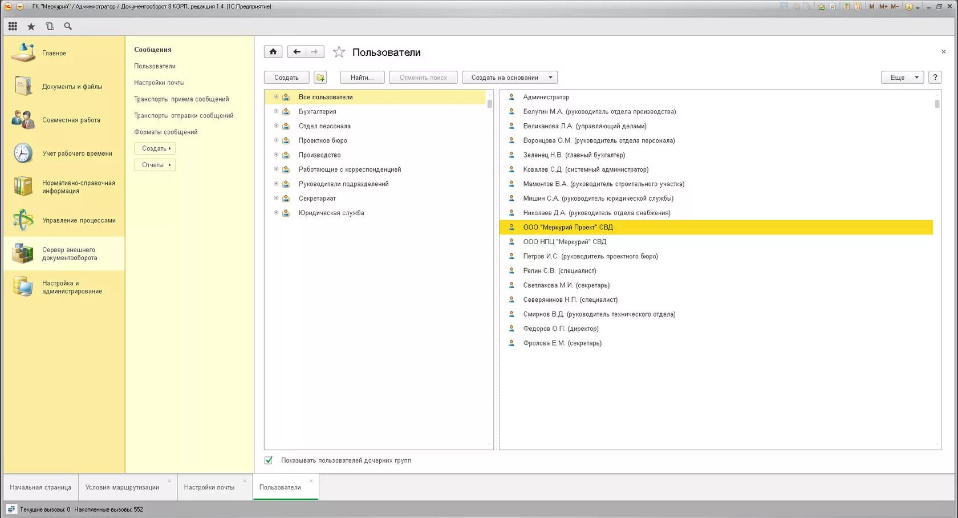Expand Руководители подразделений group node

tap(276, 184)
